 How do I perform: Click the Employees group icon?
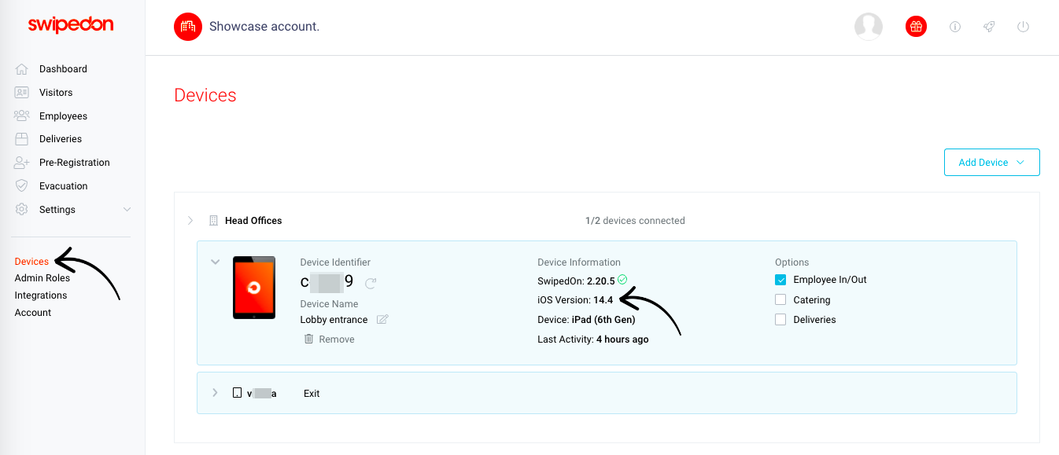pyautogui.click(x=22, y=116)
